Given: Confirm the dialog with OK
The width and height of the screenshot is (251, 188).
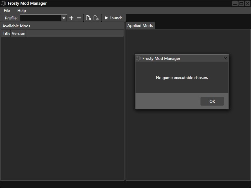Looking at the screenshot, I should tap(212, 101).
